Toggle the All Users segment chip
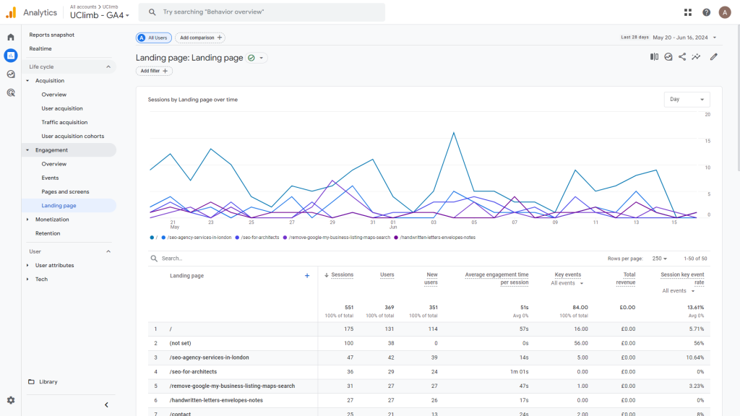 click(x=153, y=37)
